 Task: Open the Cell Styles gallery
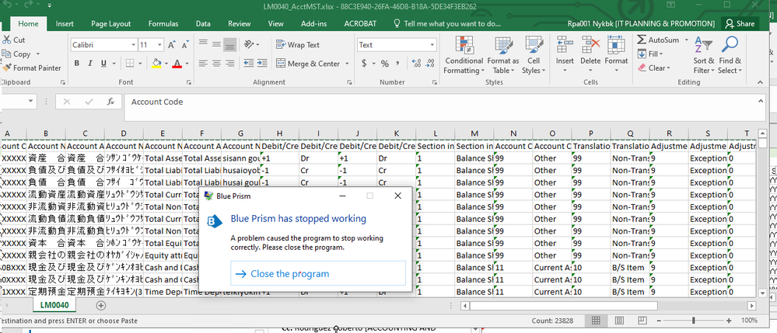pos(534,54)
